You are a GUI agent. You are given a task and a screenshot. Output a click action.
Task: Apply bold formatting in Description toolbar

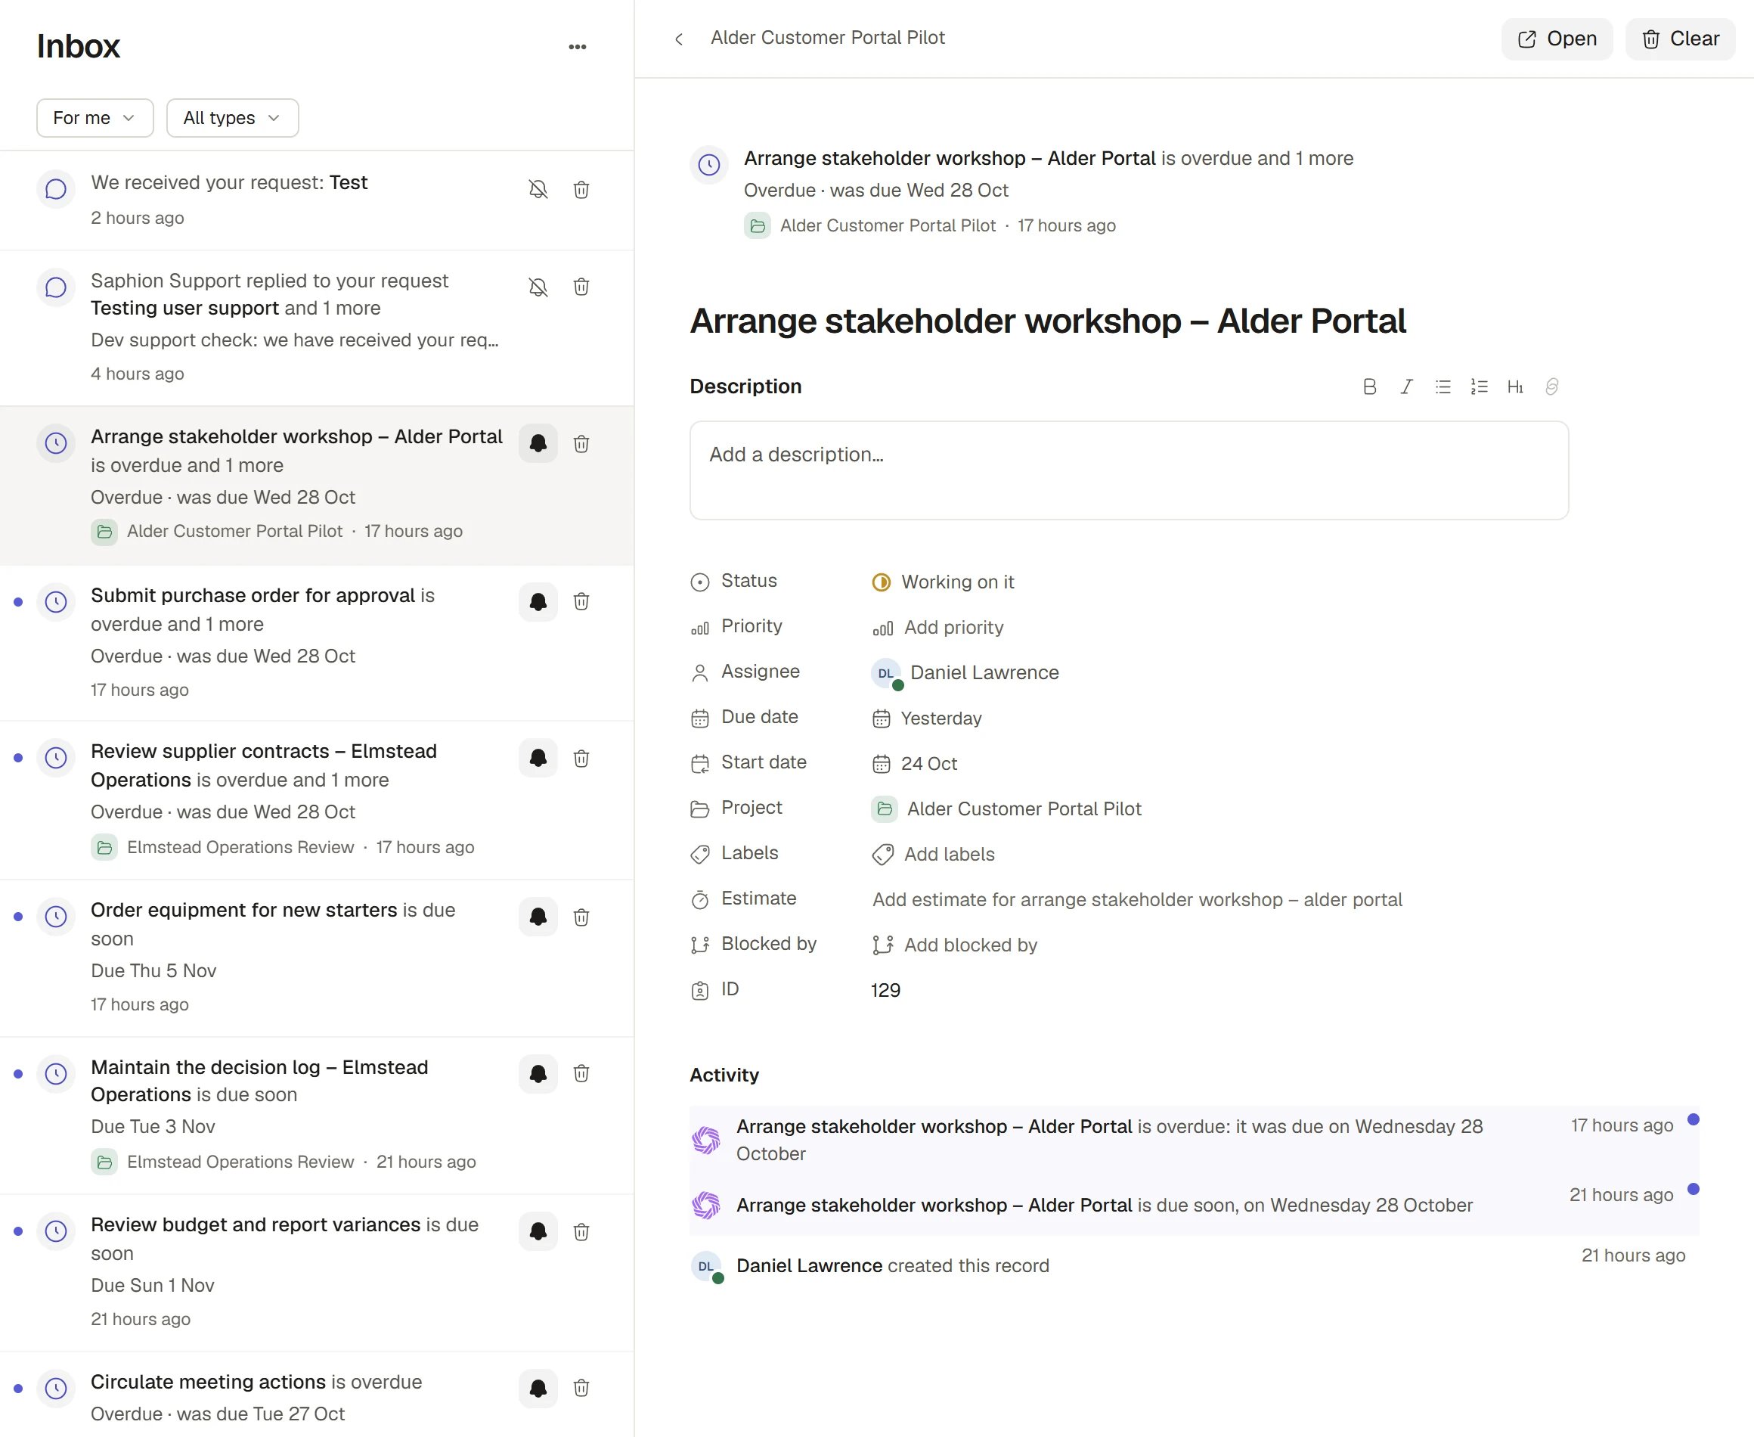click(1369, 386)
